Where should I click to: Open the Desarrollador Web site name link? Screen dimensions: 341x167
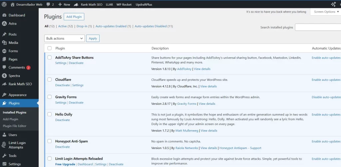29,4
